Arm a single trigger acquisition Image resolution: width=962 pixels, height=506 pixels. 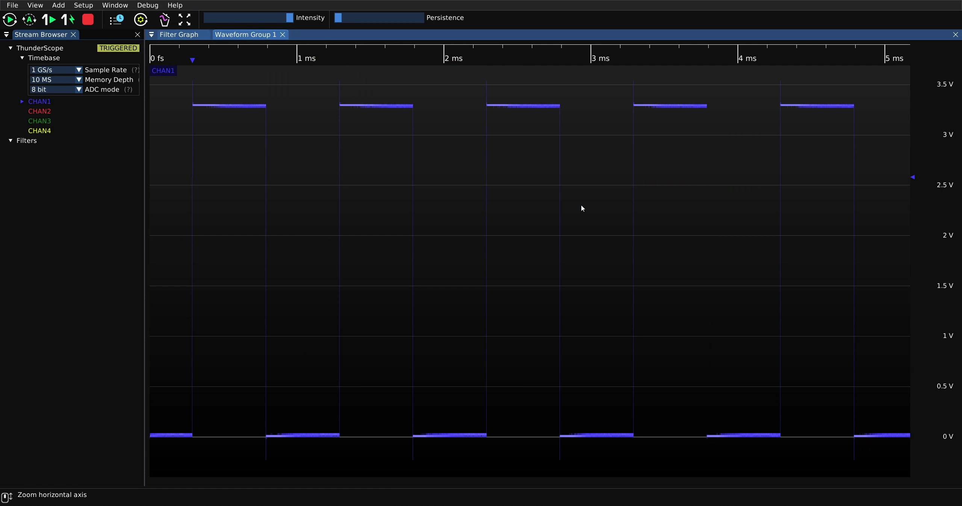49,20
